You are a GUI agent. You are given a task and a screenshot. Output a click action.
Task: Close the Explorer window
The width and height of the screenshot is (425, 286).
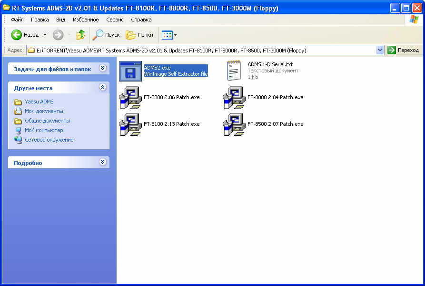417,8
